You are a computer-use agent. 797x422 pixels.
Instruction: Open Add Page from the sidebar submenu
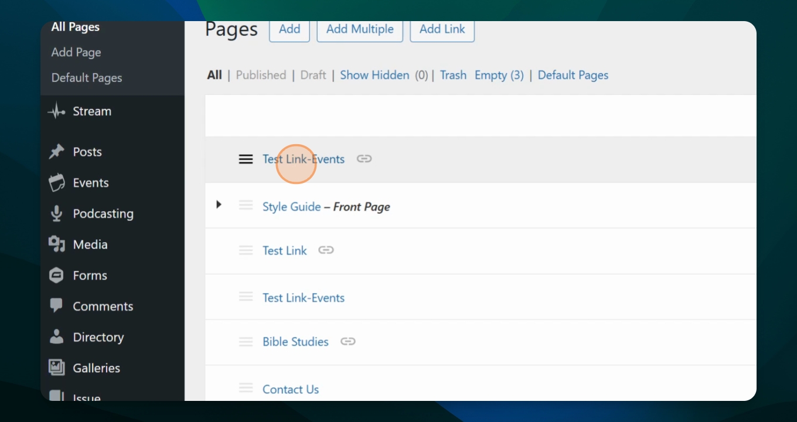(76, 52)
